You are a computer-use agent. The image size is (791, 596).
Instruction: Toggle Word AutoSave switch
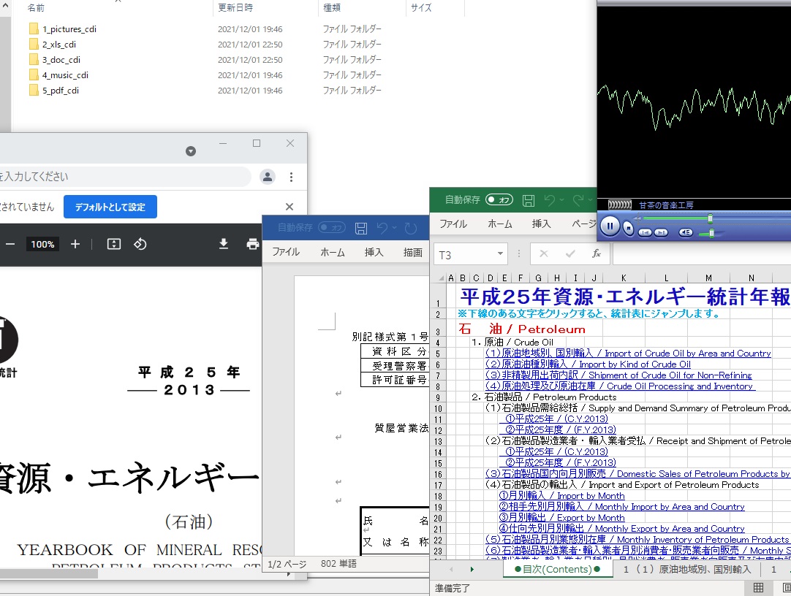tap(332, 228)
